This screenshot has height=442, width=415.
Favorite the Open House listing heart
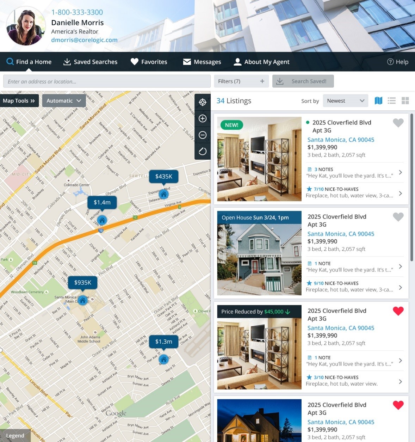coord(398,217)
